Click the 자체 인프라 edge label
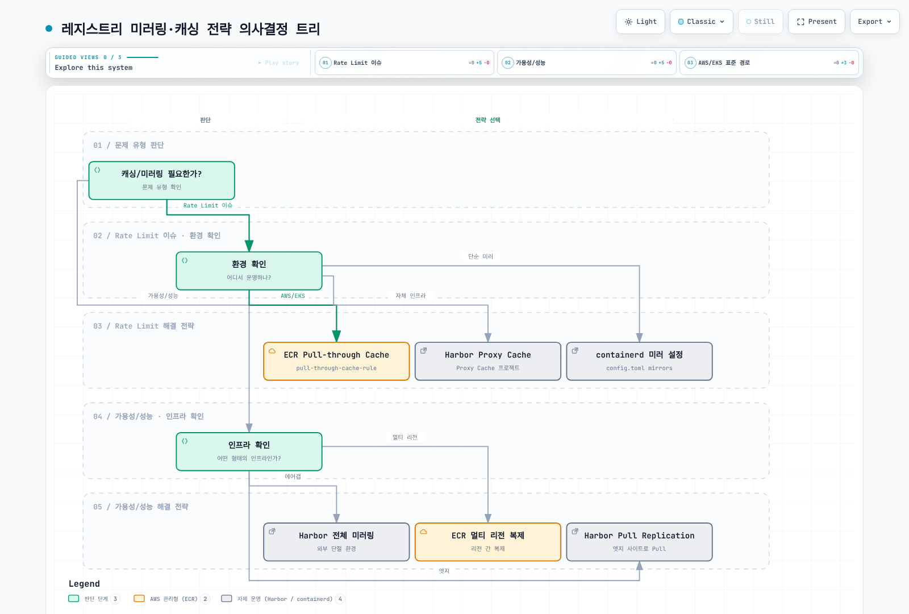This screenshot has height=614, width=909. coord(411,296)
